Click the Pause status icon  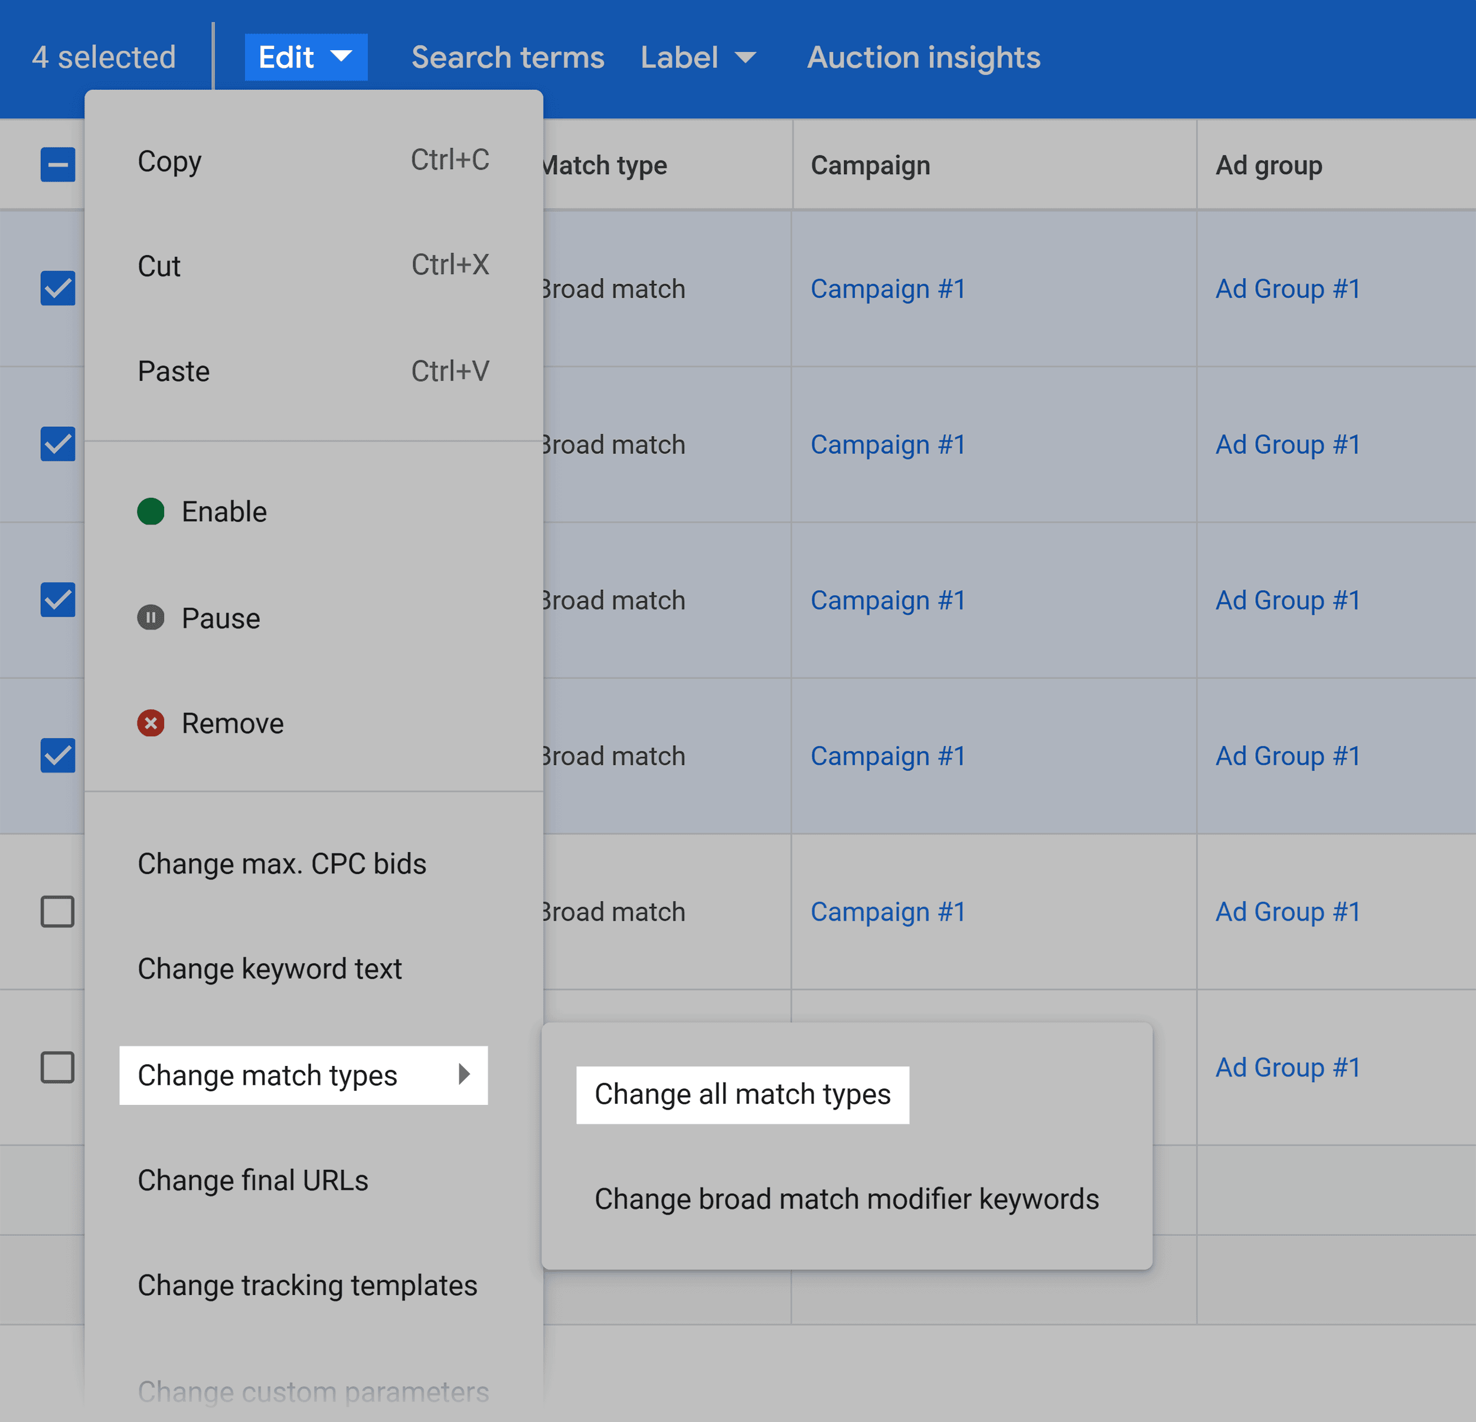pyautogui.click(x=149, y=615)
